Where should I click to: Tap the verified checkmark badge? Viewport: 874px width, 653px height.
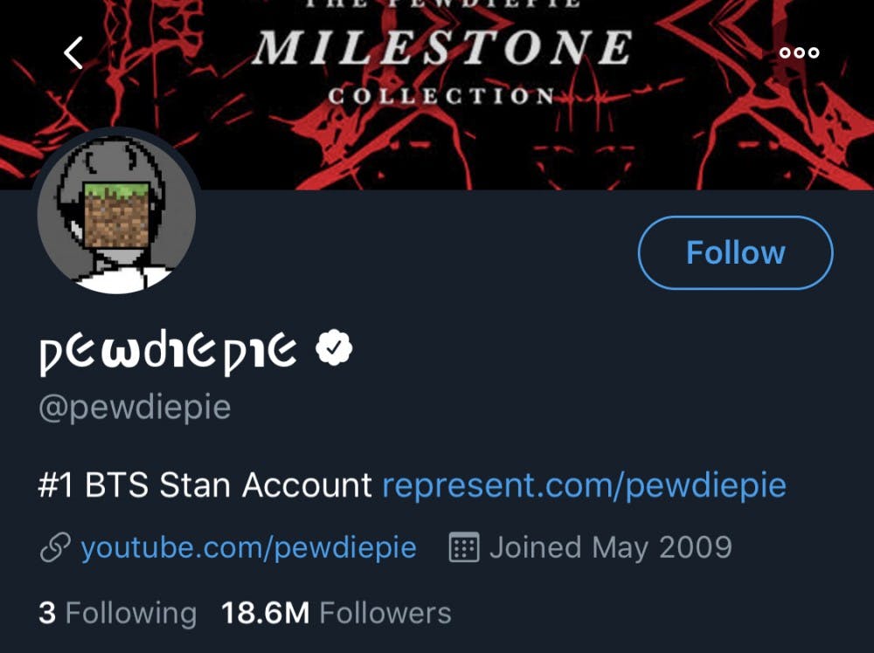(x=334, y=350)
